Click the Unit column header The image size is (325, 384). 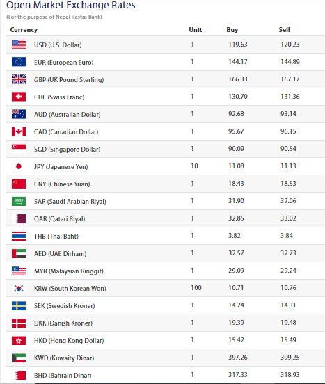click(x=195, y=30)
